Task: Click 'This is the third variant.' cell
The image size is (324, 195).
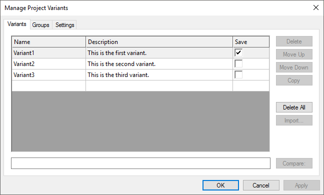Action: tap(159, 75)
